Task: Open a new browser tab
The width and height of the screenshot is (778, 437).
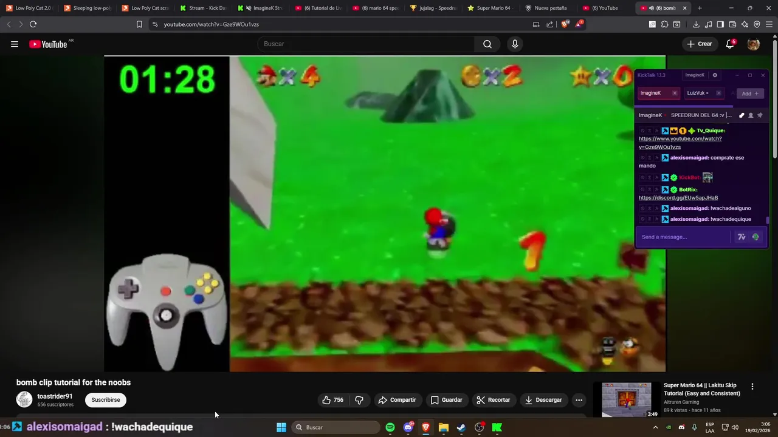Action: 700,8
